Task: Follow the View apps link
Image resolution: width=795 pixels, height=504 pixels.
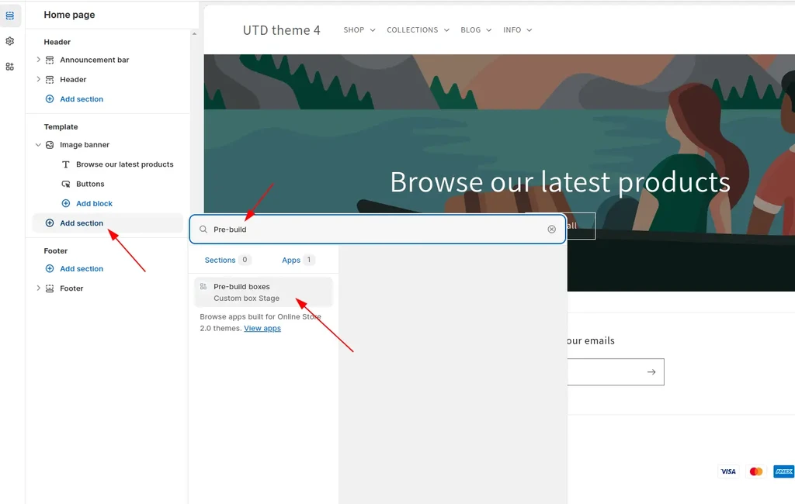Action: (x=262, y=328)
